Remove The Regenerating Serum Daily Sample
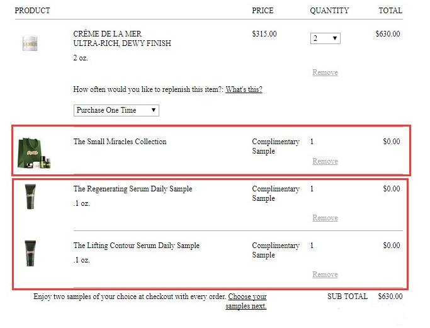This screenshot has width=430, height=328. tap(325, 218)
